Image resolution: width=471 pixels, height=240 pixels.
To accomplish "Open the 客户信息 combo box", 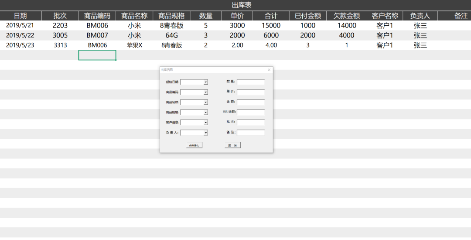I will [x=206, y=123].
